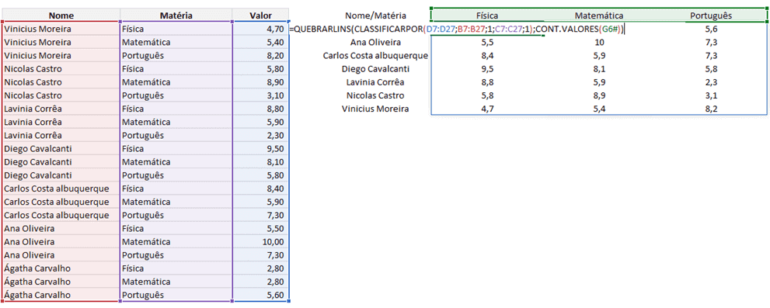This screenshot has width=770, height=308.
Task: Click result value 8,2 for Vinicius Moreira
Action: 711,109
